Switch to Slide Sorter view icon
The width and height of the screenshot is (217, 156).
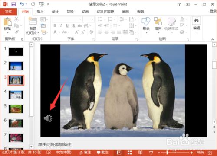click(x=130, y=153)
